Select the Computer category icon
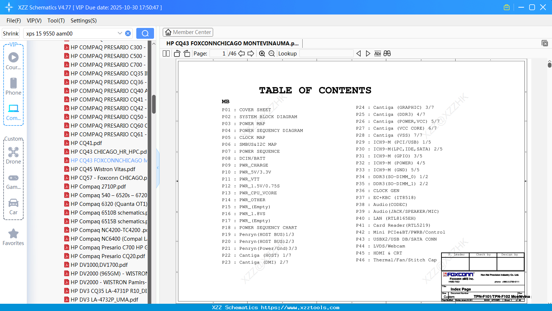 (13, 112)
